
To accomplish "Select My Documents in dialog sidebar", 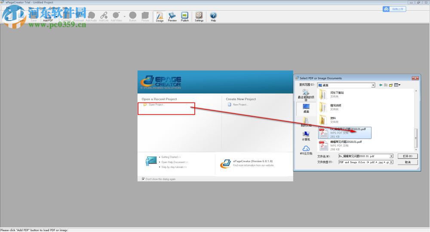I will coord(306,122).
